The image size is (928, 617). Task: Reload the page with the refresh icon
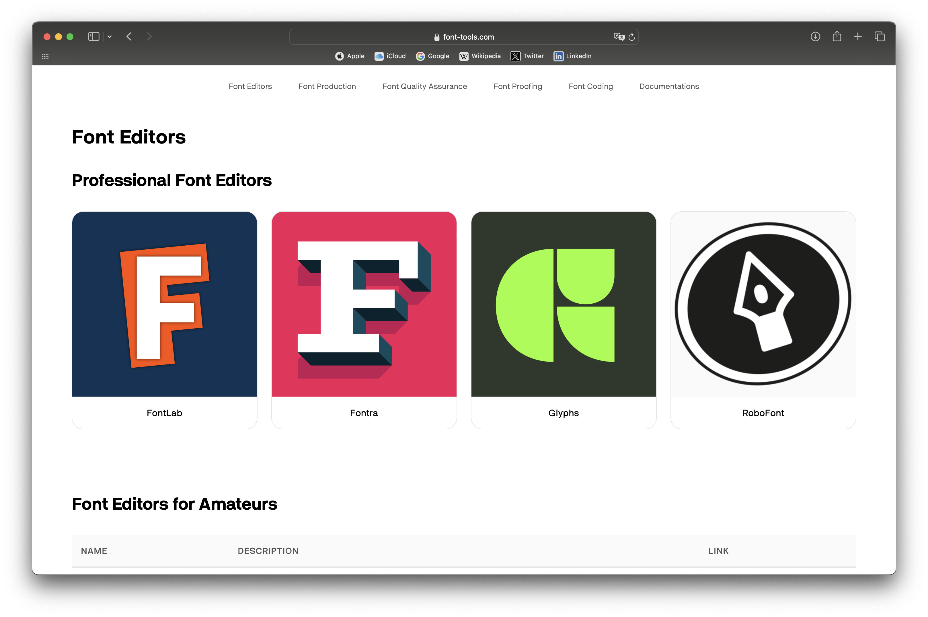pyautogui.click(x=632, y=37)
